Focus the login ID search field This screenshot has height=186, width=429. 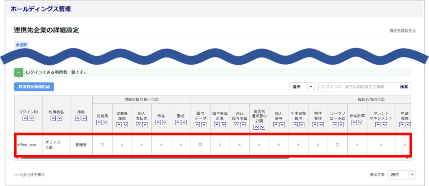[x=357, y=87]
